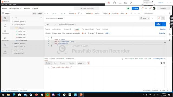Open the POST method dropdown

coord(51,24)
